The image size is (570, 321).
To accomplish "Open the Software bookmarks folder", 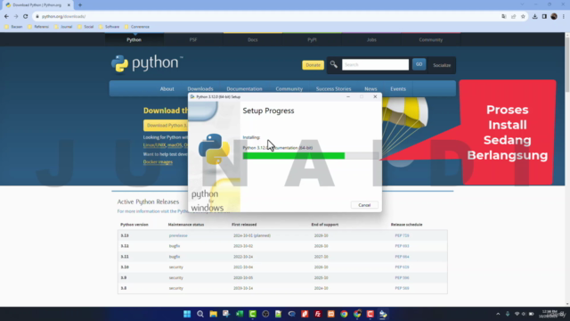I will (x=109, y=27).
